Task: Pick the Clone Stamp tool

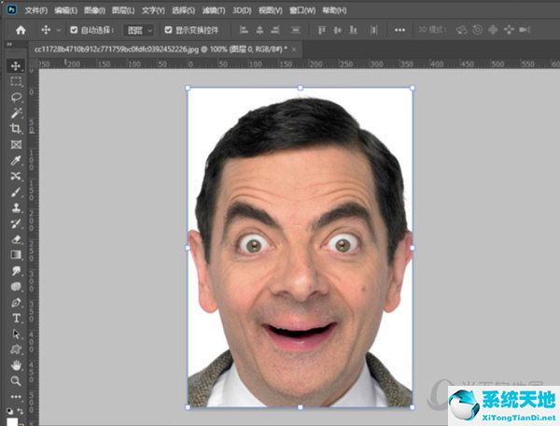Action: [x=16, y=207]
